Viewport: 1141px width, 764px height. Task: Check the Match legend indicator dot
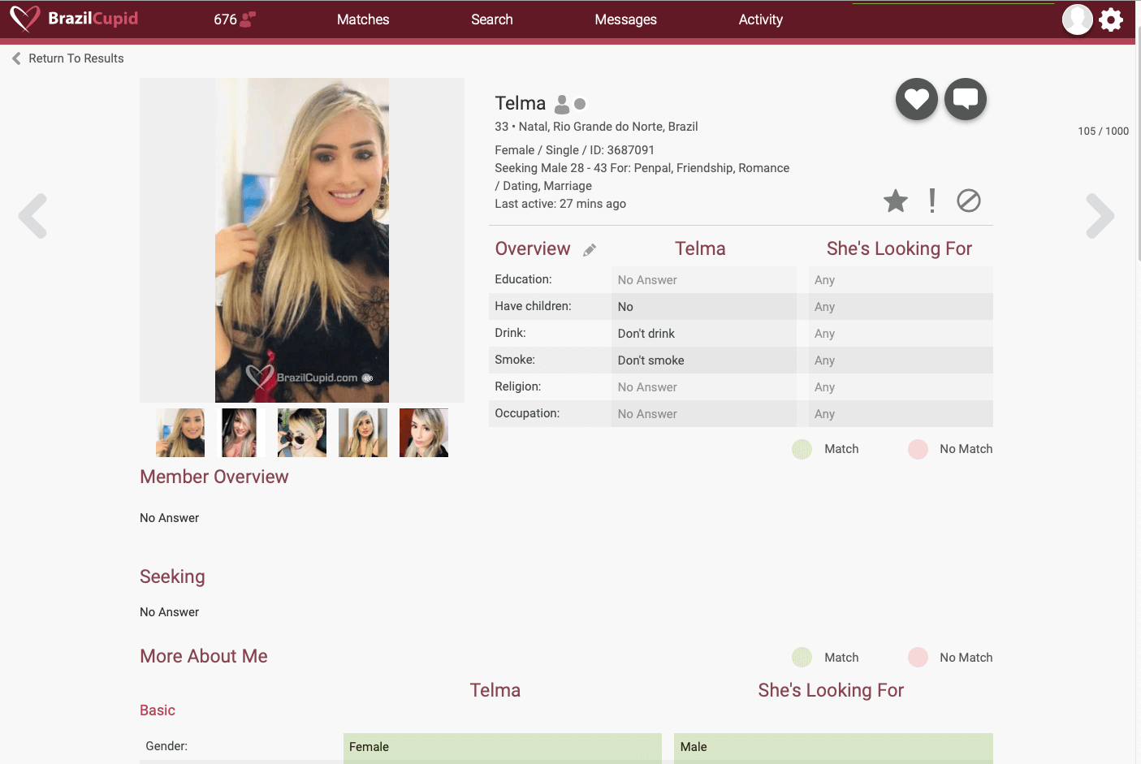click(x=802, y=448)
